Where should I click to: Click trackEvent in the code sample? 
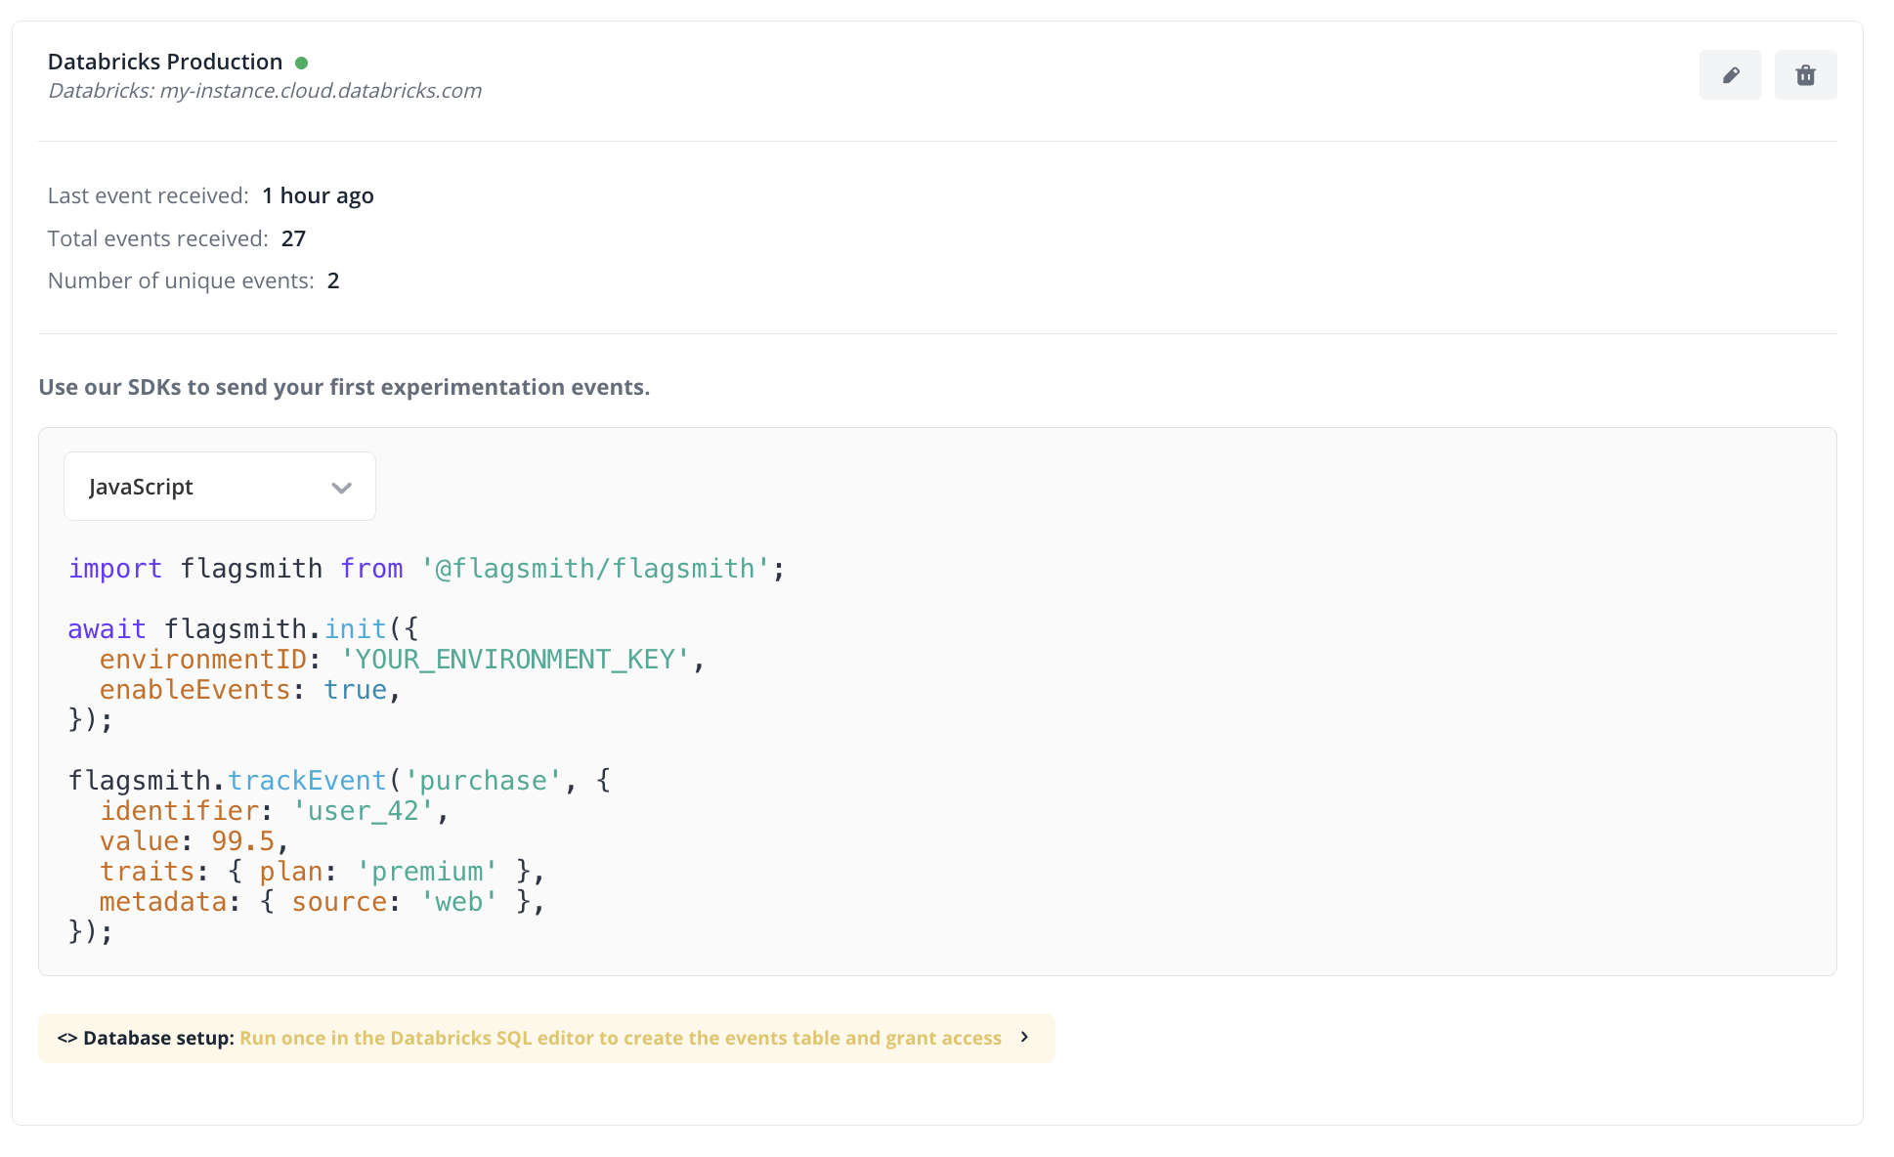tap(307, 781)
